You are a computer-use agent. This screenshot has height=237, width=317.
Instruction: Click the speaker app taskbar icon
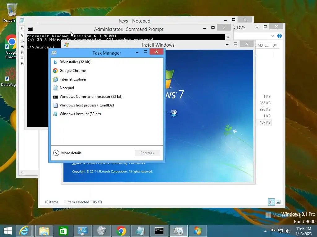[x=102, y=231]
